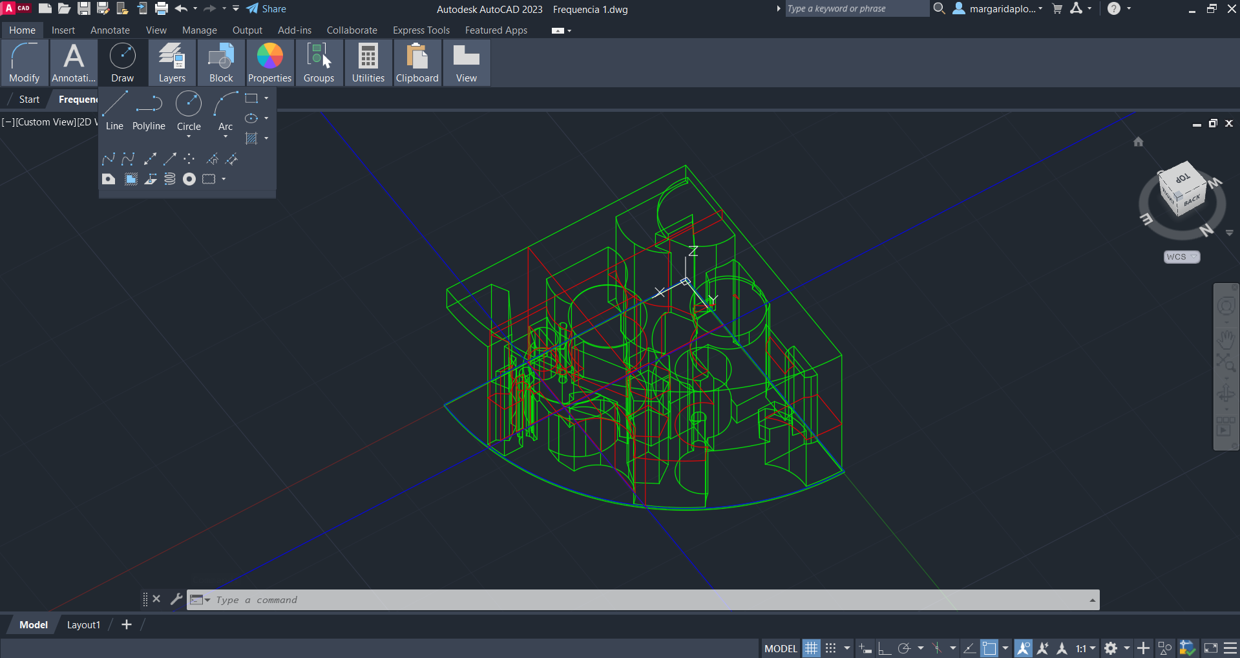Image resolution: width=1240 pixels, height=658 pixels.
Task: Open the Layers panel button
Action: [172, 63]
